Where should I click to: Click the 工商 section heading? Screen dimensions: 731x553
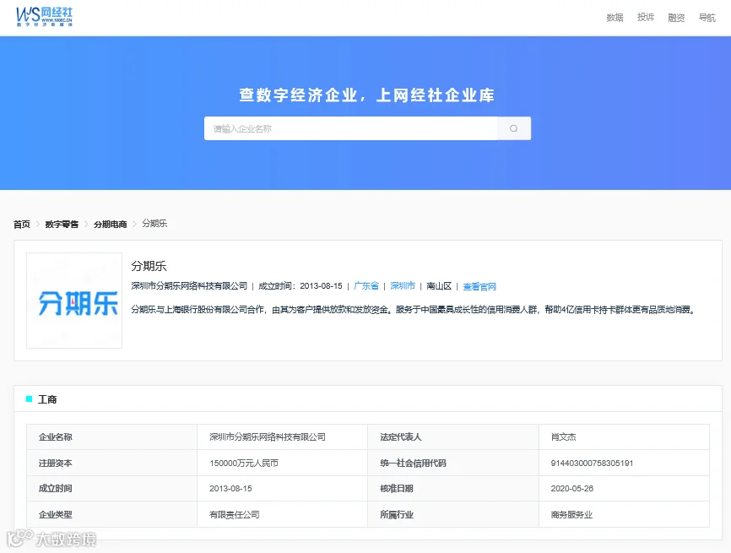click(47, 399)
